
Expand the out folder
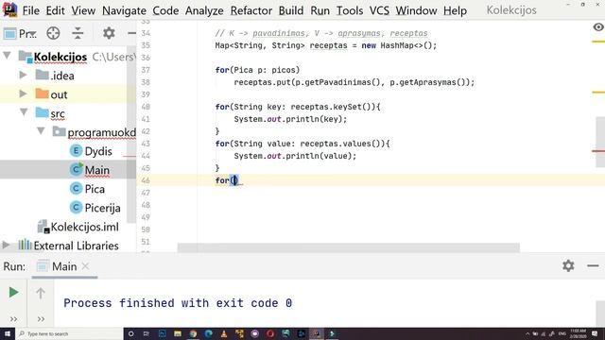23,93
